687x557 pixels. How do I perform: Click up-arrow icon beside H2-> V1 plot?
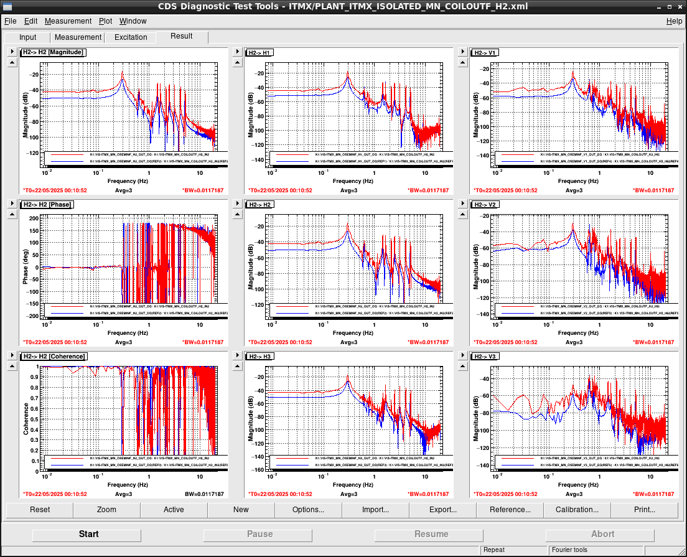point(463,63)
